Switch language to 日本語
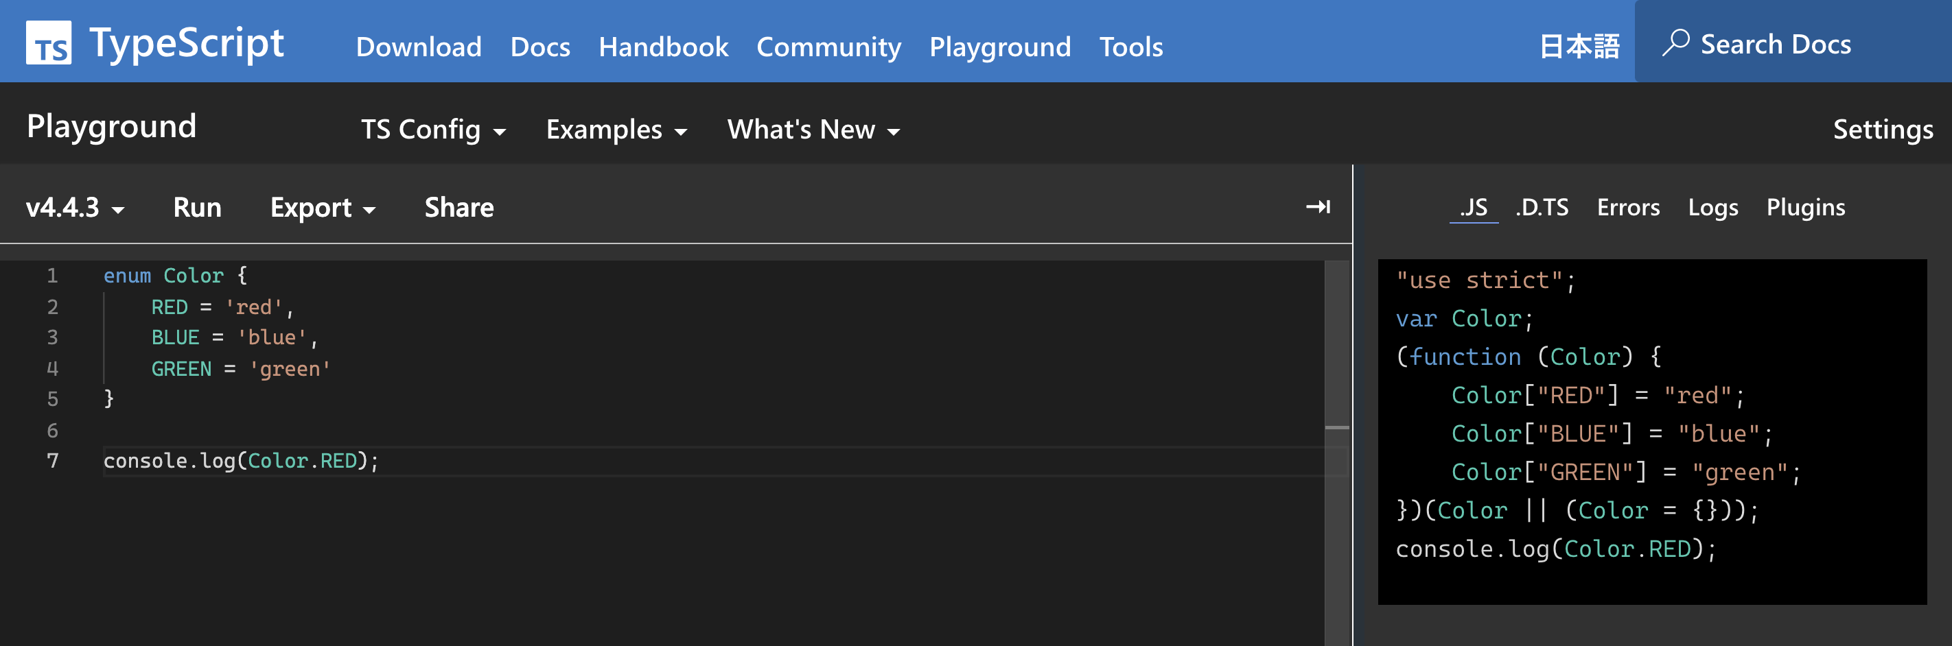This screenshot has height=646, width=1952. [1579, 47]
